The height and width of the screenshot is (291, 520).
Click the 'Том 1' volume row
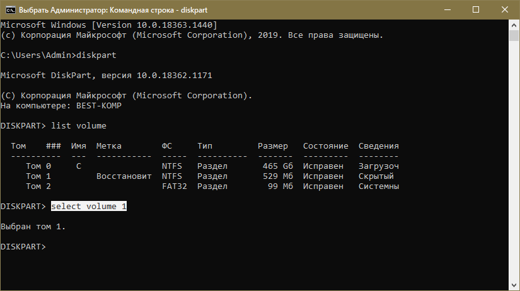point(33,176)
